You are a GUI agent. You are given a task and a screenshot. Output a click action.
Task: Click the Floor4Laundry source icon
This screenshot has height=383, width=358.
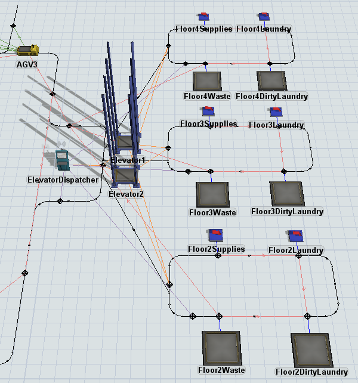[x=263, y=17]
